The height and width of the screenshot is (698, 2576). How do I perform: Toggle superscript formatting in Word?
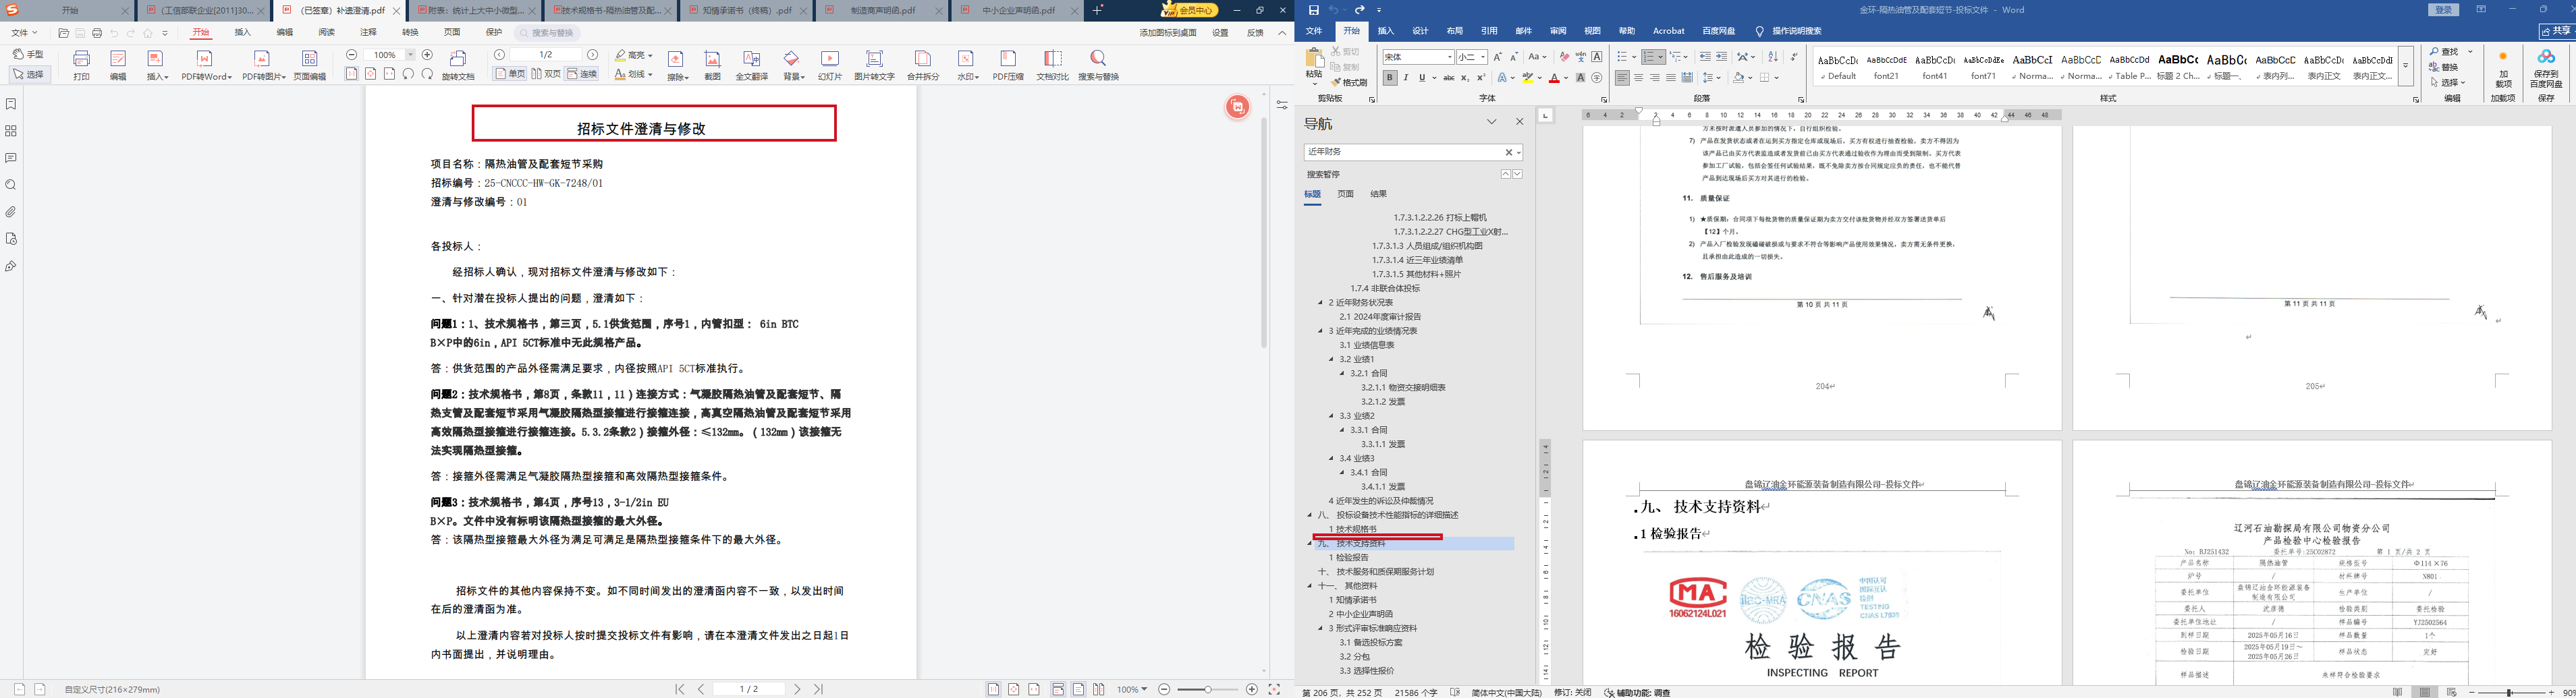pyautogui.click(x=1481, y=78)
